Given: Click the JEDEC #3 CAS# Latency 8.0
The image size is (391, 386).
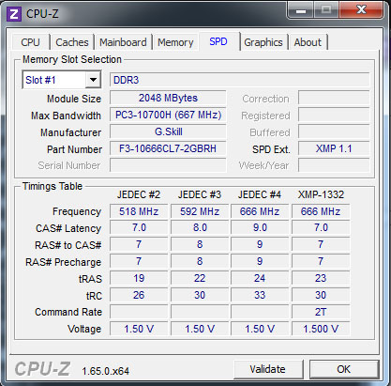Looking at the screenshot, I should coord(200,228).
